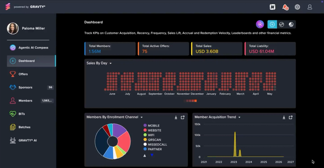
Task: Click the Members person icon
Action: point(13,101)
